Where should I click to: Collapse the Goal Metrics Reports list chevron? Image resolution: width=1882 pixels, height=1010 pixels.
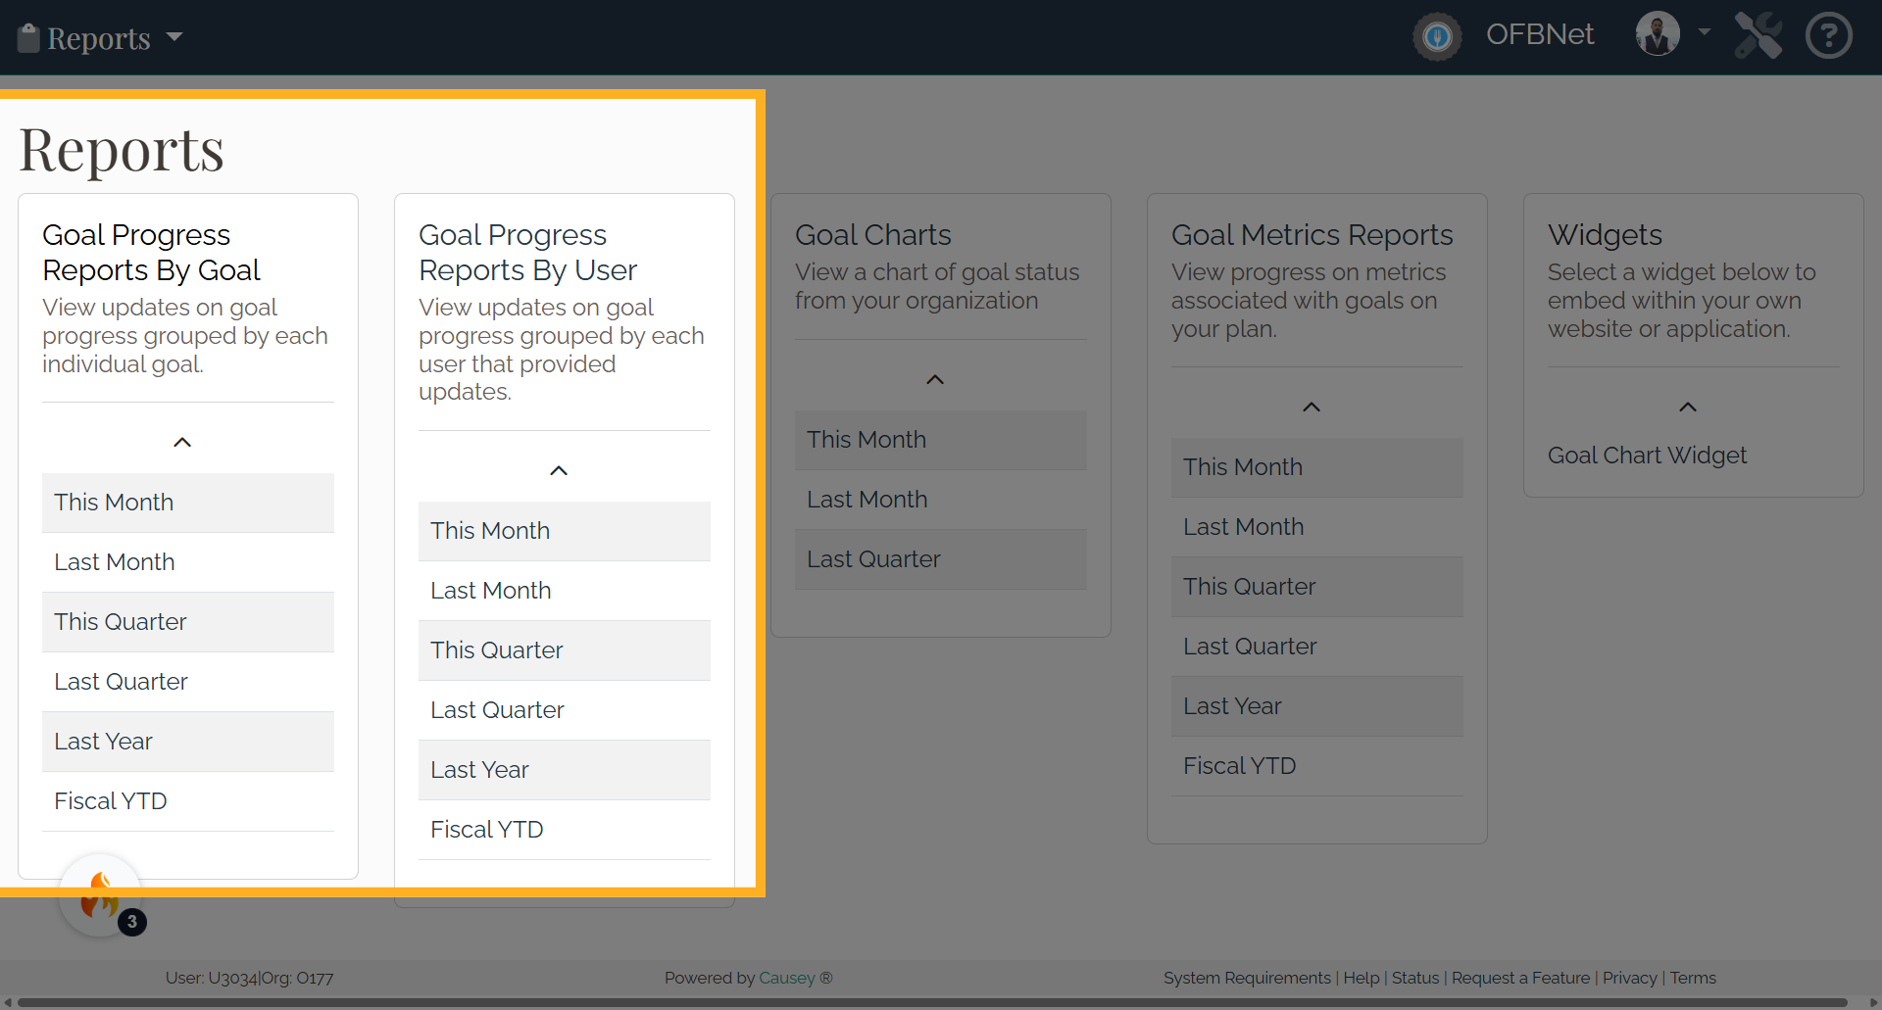1312,408
